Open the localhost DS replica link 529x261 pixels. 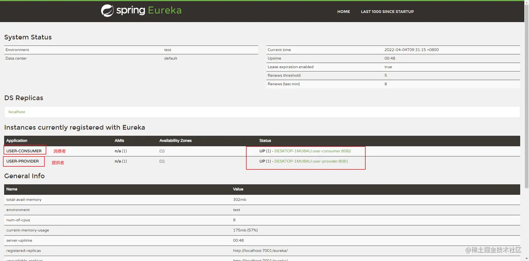[x=17, y=112]
